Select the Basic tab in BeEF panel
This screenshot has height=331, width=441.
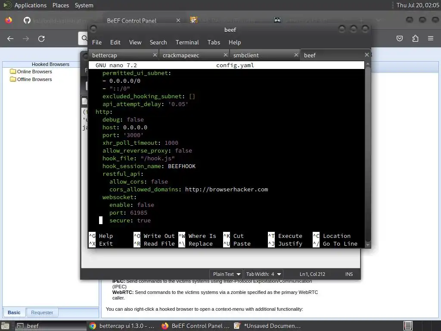coord(14,312)
